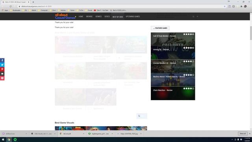
Task: Open Mystery Manor: Hidden Objects review
Action: tap(173, 80)
